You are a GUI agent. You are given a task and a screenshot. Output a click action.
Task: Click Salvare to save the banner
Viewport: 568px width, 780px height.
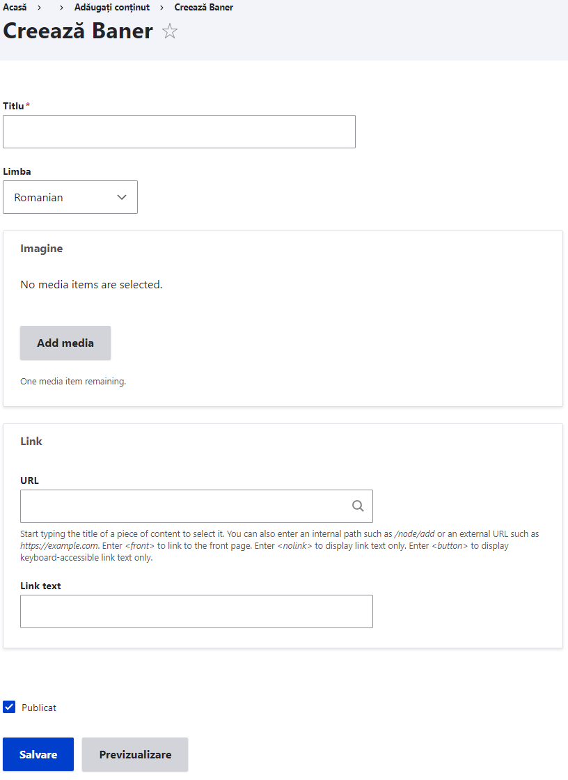38,754
